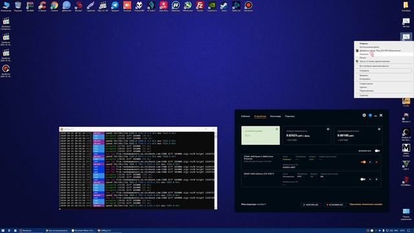Open the Steam desktop shortcut
Screen dimensions: 414x233
(x=224, y=6)
